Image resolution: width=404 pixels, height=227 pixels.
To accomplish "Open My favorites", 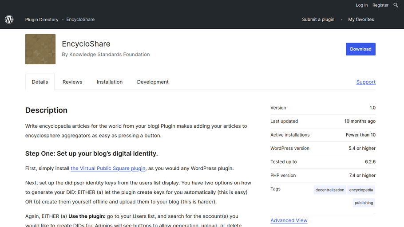I will point(361,20).
